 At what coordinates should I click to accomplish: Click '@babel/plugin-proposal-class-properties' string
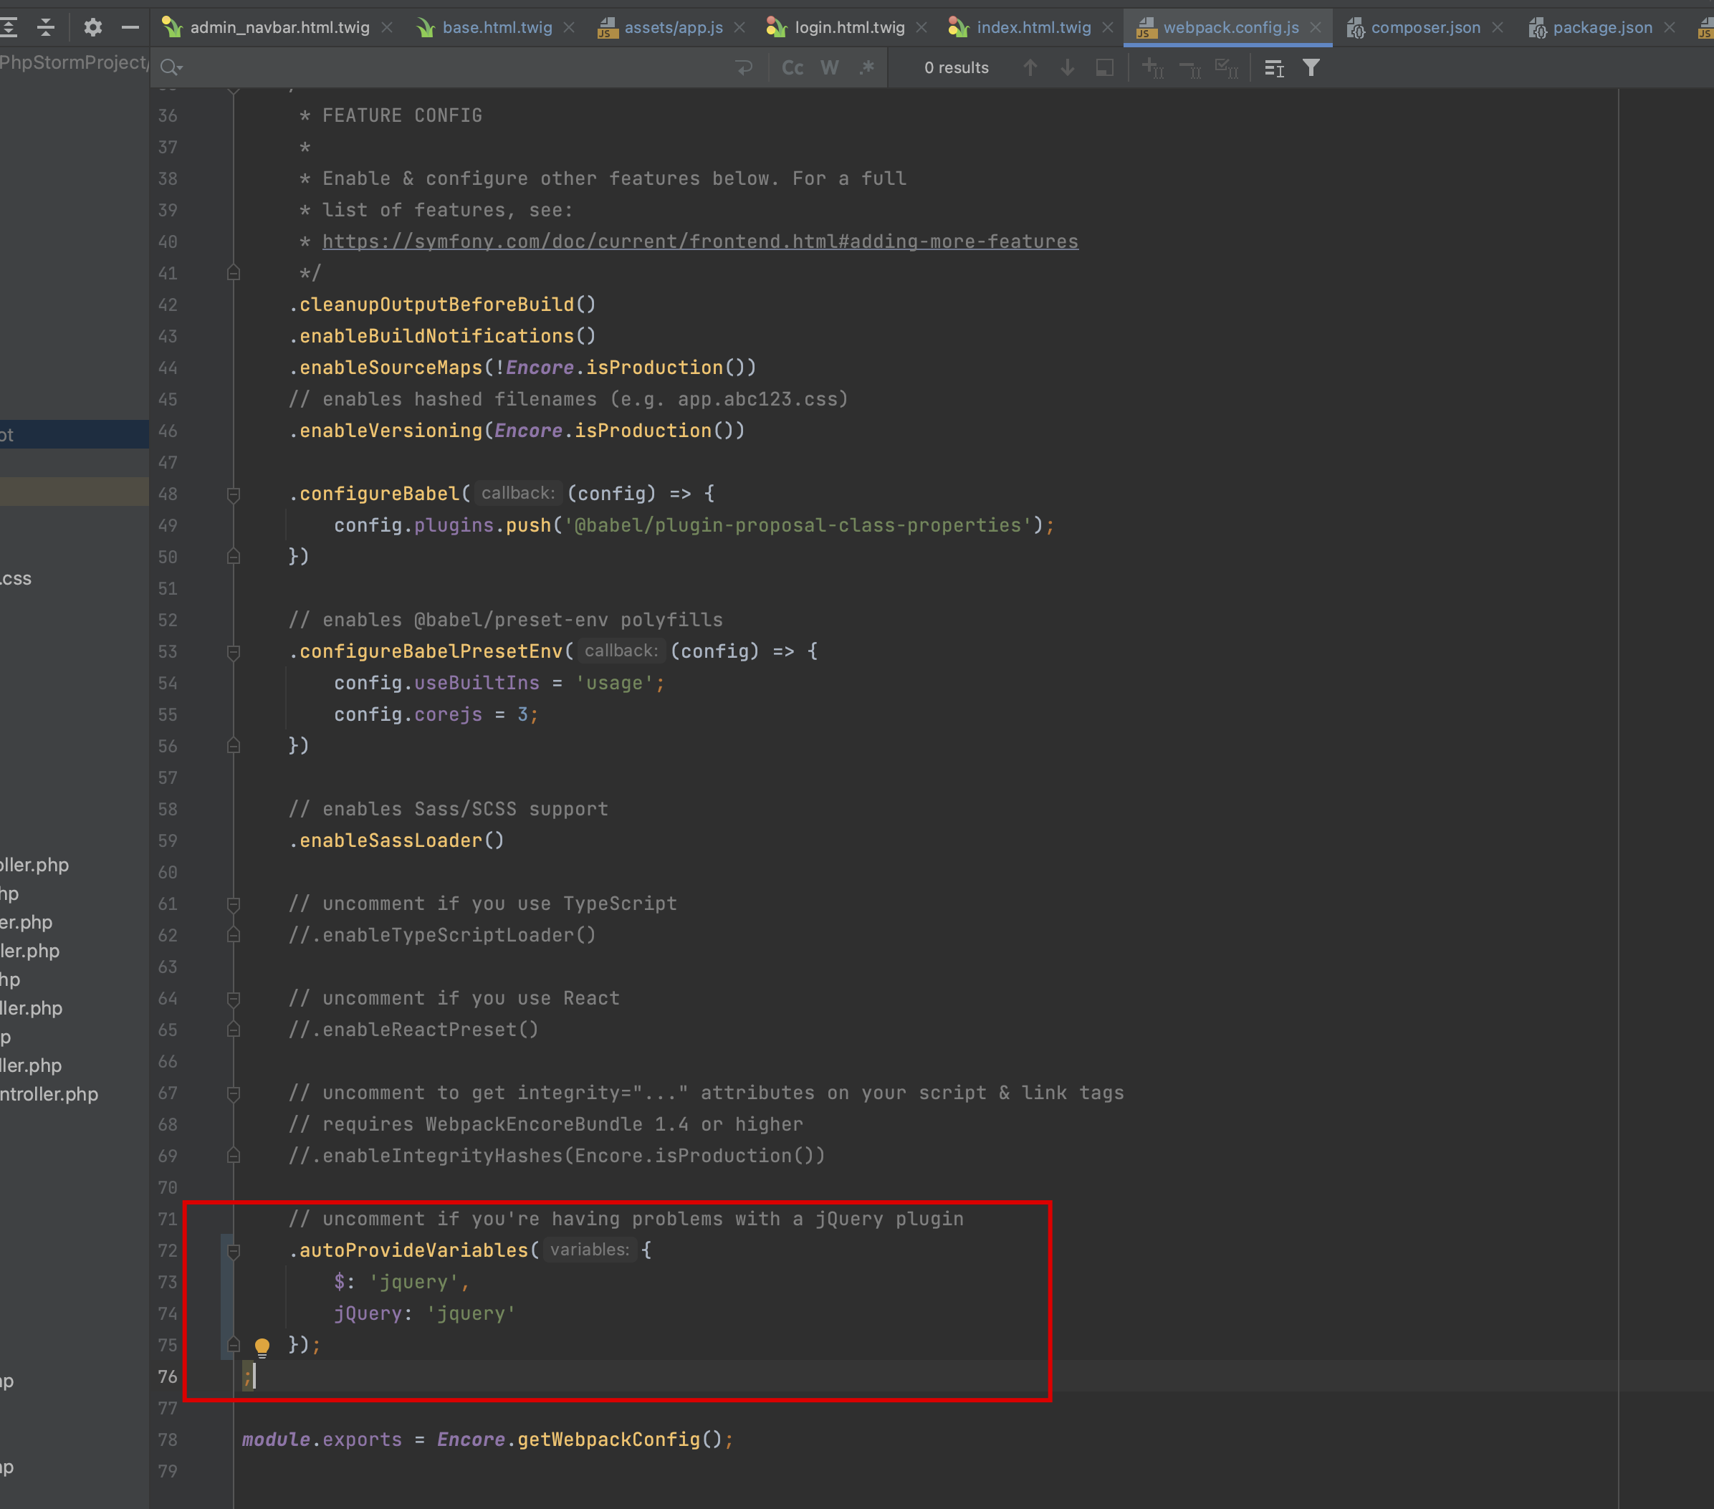click(x=798, y=524)
